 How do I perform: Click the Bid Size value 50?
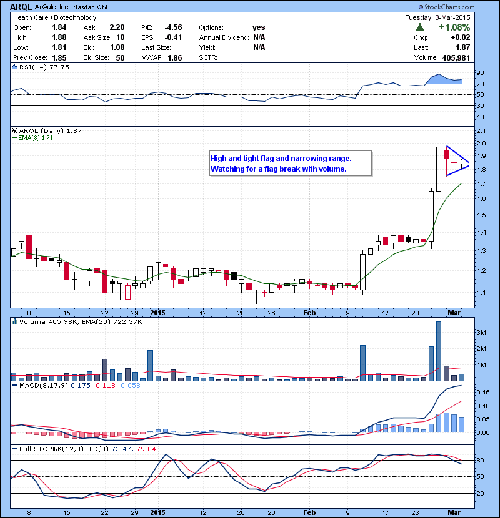coord(120,57)
